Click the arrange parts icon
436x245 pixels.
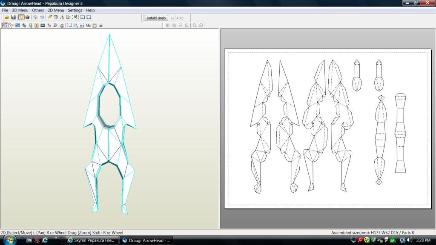click(x=76, y=25)
